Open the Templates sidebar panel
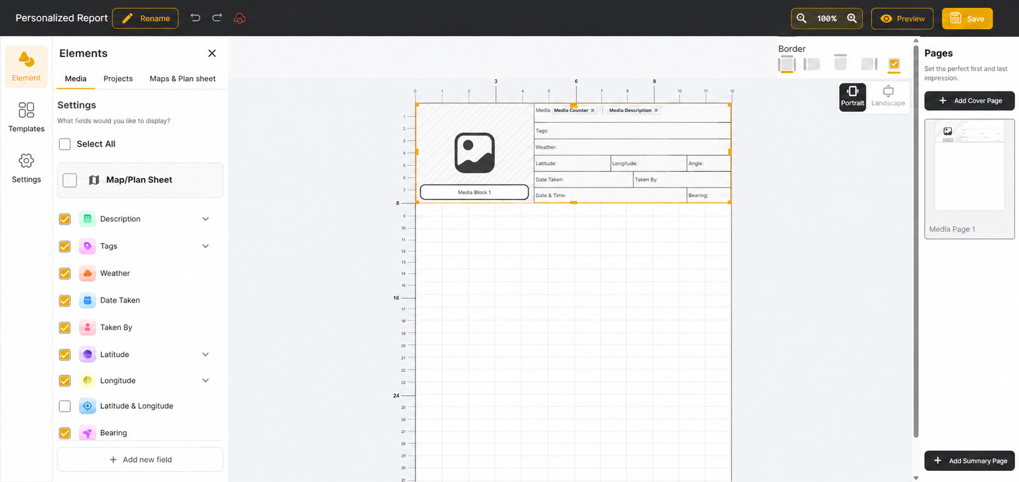The height and width of the screenshot is (482, 1019). tap(26, 117)
